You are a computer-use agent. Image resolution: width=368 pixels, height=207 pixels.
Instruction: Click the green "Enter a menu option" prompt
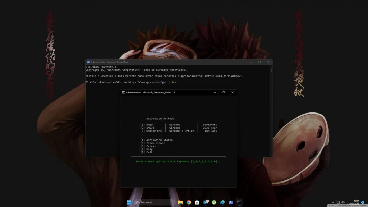point(178,161)
